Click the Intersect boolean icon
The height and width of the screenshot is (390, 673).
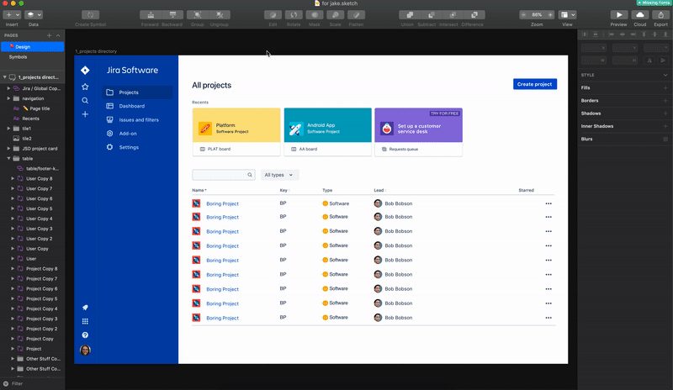pyautogui.click(x=453, y=14)
